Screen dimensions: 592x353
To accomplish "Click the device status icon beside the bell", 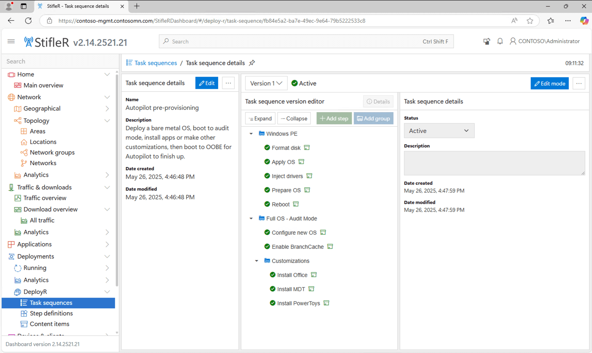I will (x=487, y=41).
